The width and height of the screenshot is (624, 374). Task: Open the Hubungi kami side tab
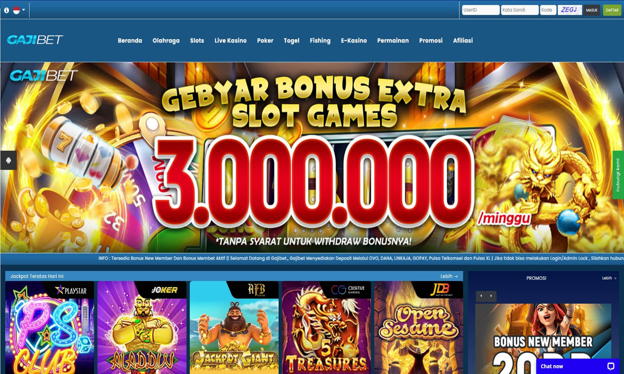coord(618,175)
